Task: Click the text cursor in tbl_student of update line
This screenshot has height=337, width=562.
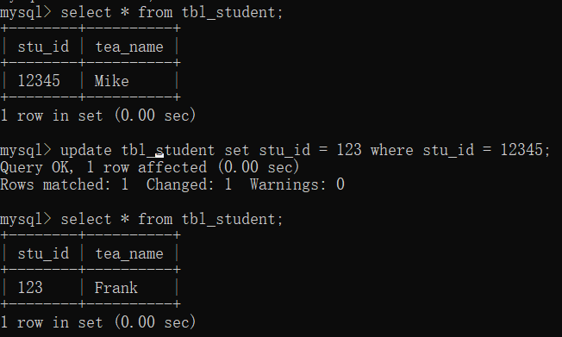Action: pyautogui.click(x=159, y=155)
